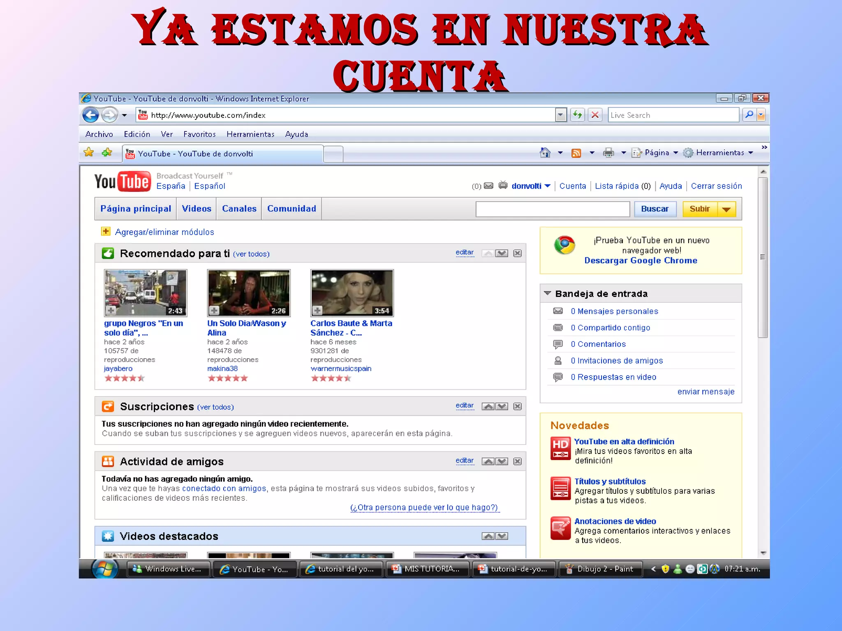This screenshot has width=842, height=631.
Task: Open the new blank tab button
Action: (333, 154)
